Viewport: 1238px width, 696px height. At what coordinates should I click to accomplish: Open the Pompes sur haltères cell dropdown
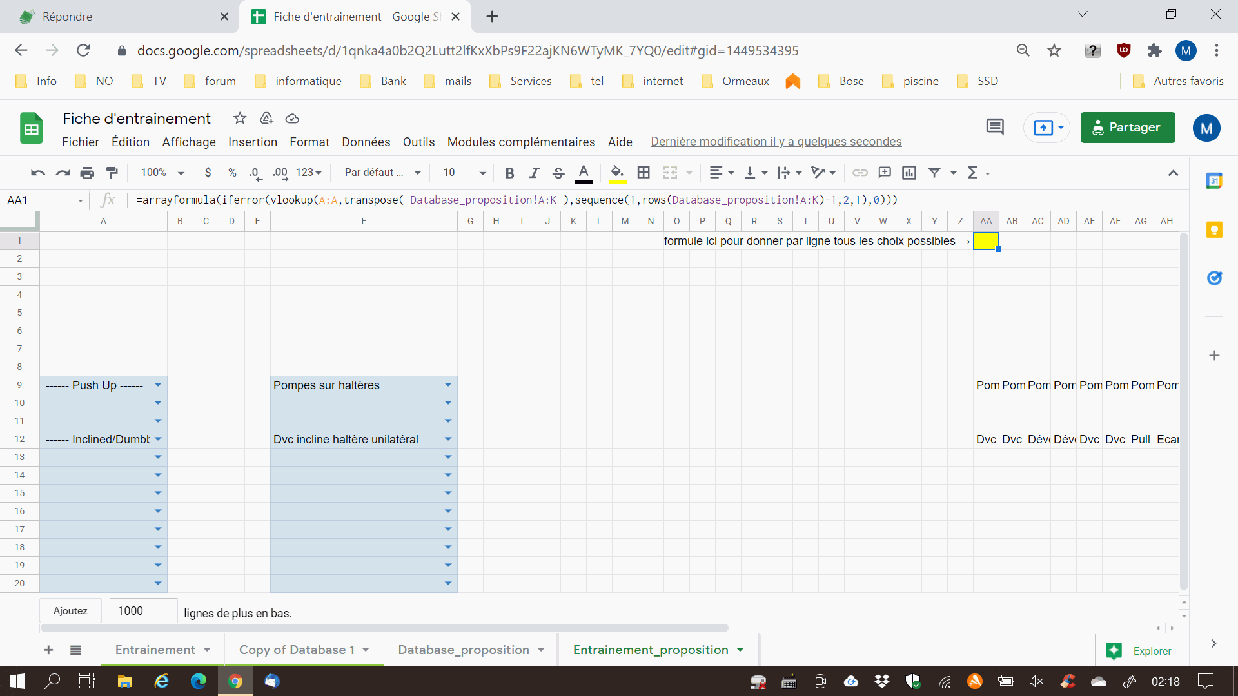coord(448,385)
